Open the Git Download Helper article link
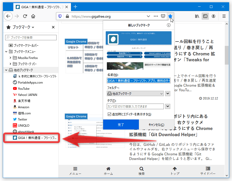The height and width of the screenshot is (181, 232). [171, 125]
